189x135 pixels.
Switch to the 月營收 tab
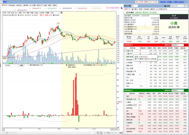click(55, 5)
